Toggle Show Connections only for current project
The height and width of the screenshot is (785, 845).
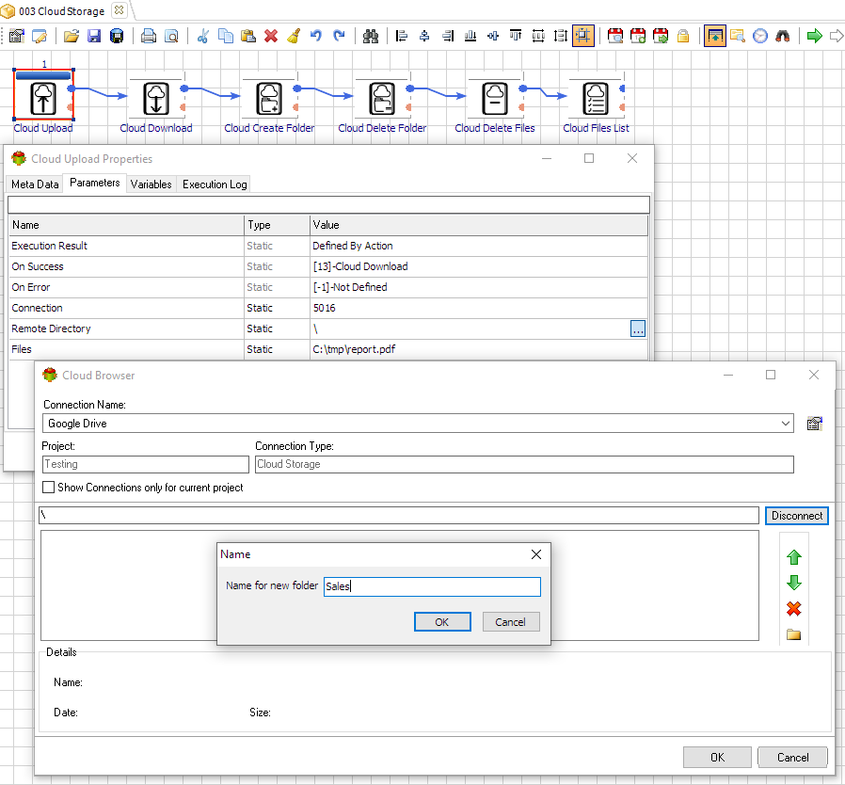point(49,488)
